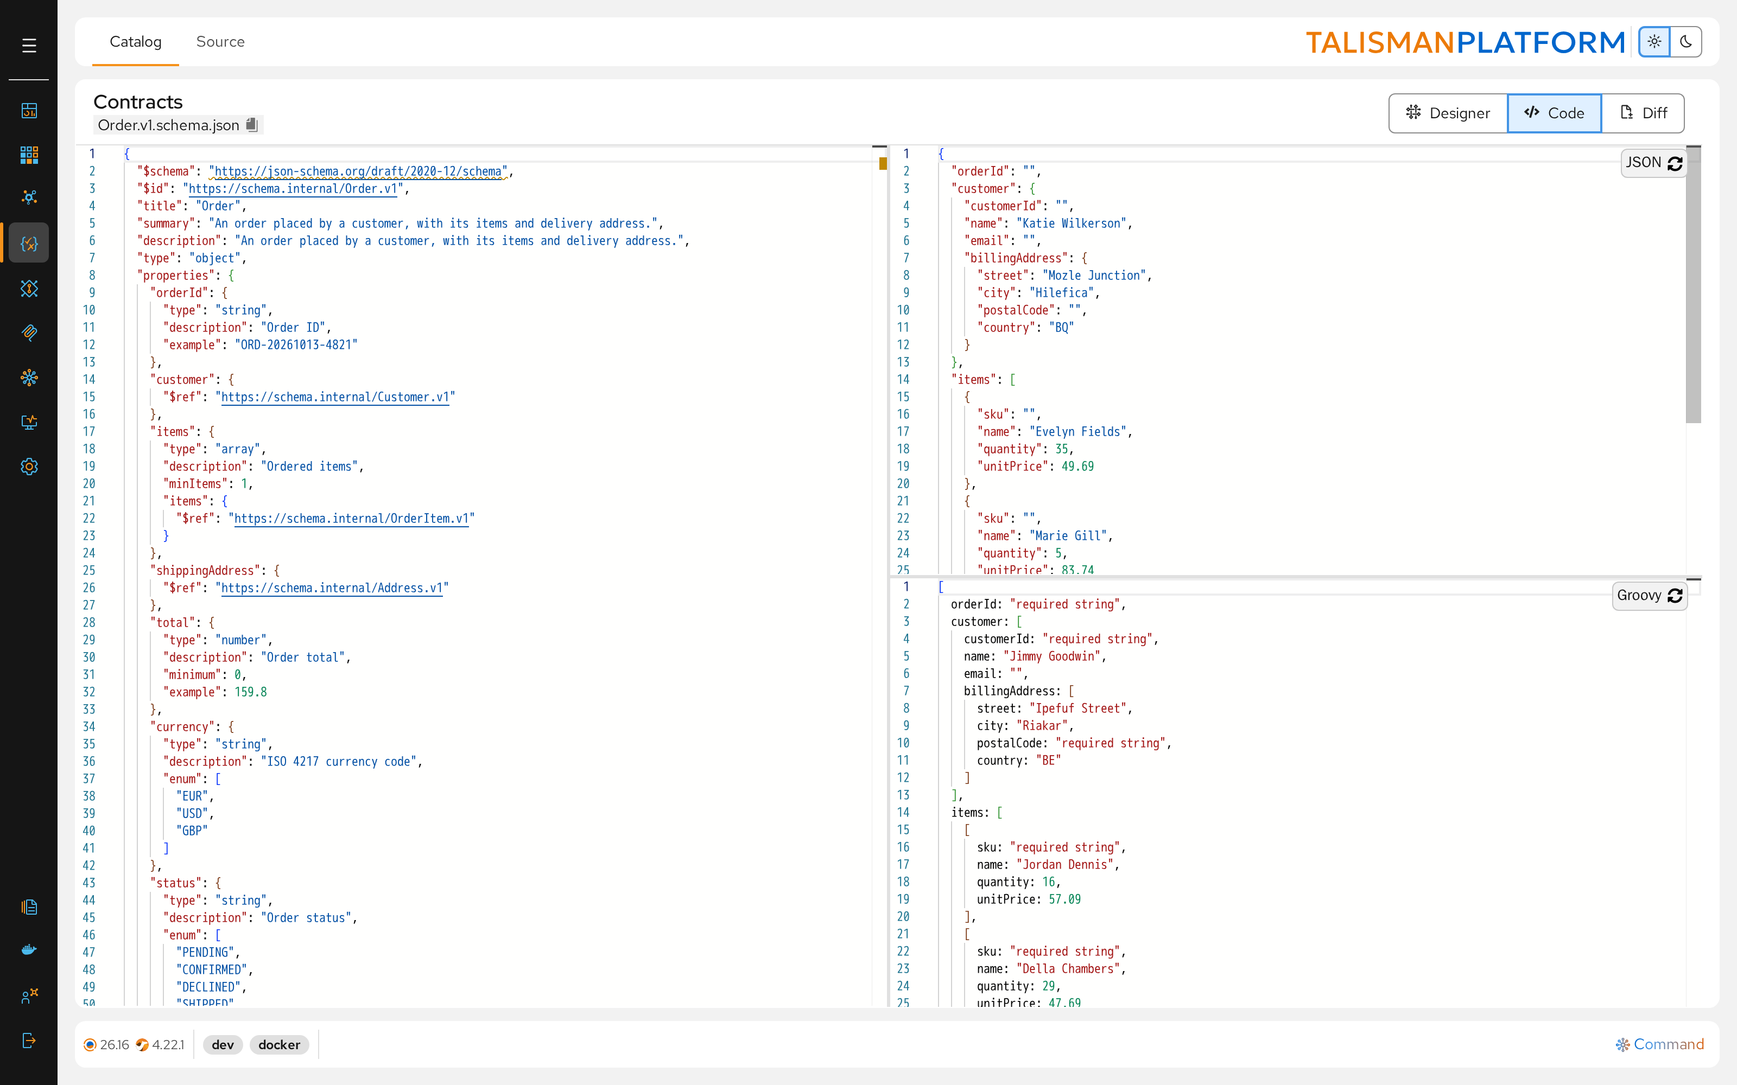Copy the Order.v1.schema.json filename
Screen dimensions: 1737x1085
coord(252,125)
